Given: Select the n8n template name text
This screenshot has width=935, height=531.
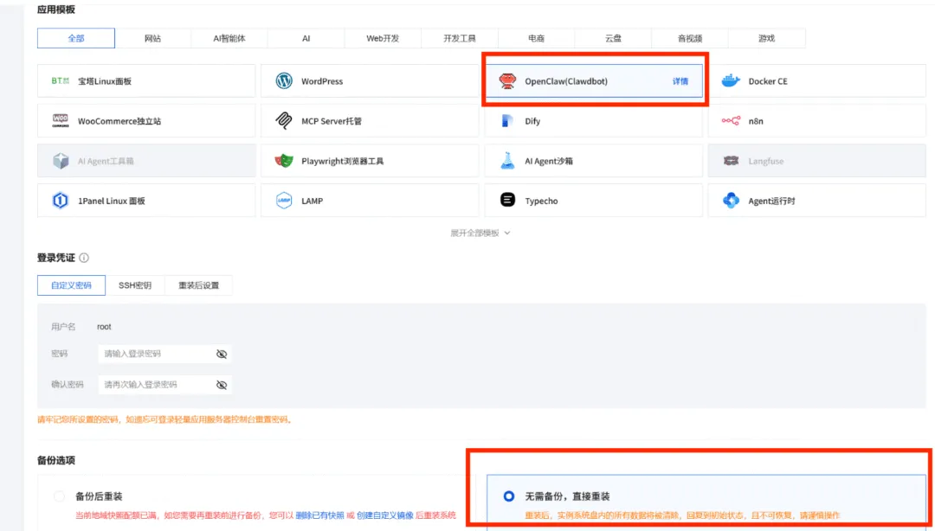Looking at the screenshot, I should point(756,121).
